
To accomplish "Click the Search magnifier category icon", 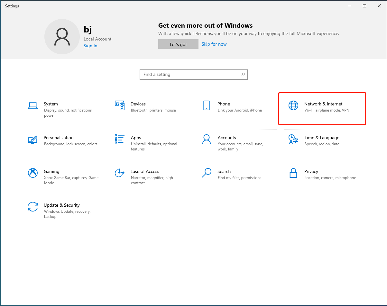I will click(207, 173).
